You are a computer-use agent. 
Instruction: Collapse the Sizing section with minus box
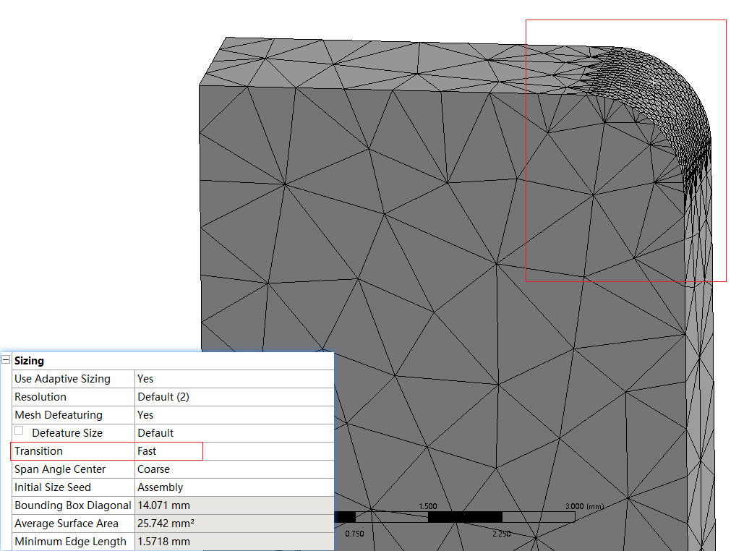pos(6,360)
